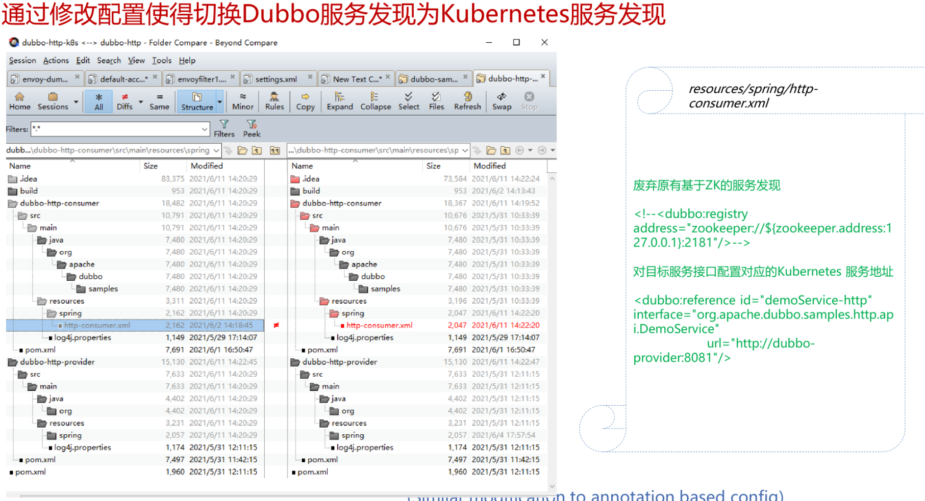Open the Sessions dropdown arrow

coord(76,101)
